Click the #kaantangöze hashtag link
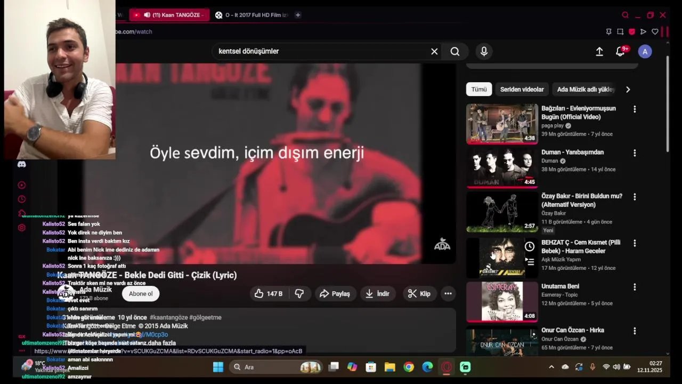The height and width of the screenshot is (384, 682). point(168,317)
